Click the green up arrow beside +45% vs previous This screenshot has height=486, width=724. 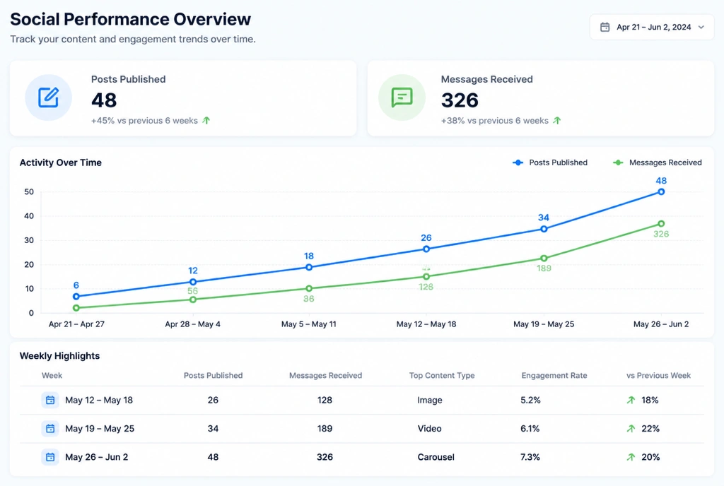pos(206,120)
